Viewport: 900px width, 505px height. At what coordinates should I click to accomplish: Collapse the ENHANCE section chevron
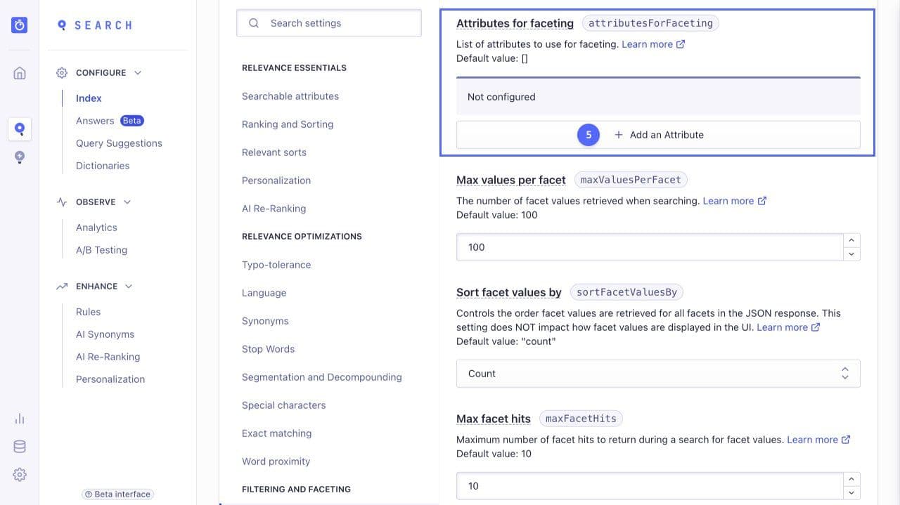(129, 287)
